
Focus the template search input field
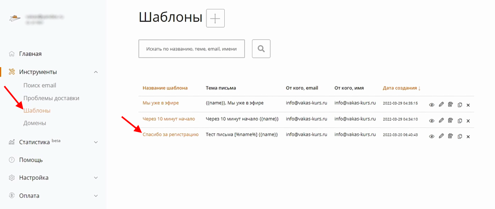pos(192,49)
